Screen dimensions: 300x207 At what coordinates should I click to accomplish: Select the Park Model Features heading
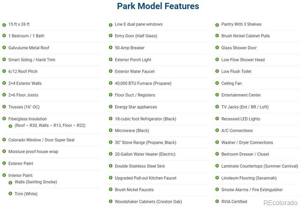(158, 6)
